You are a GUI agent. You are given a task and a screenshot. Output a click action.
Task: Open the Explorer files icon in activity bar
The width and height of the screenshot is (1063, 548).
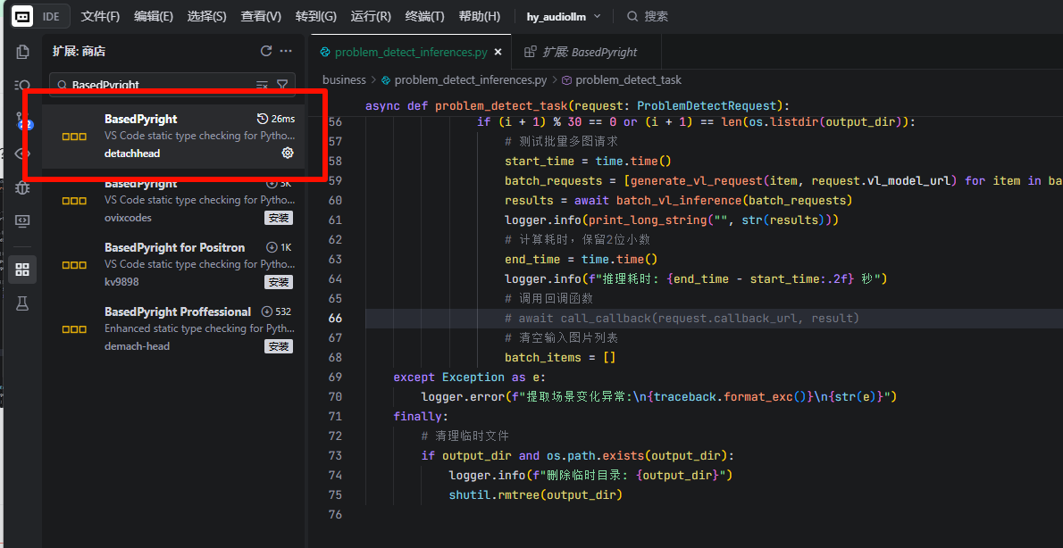click(x=22, y=52)
